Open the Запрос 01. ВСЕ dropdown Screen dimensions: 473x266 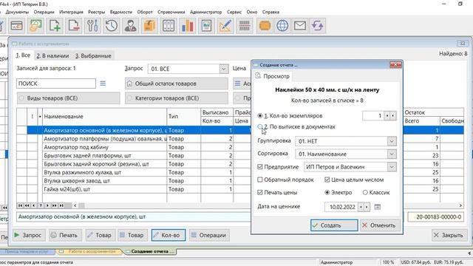223,69
